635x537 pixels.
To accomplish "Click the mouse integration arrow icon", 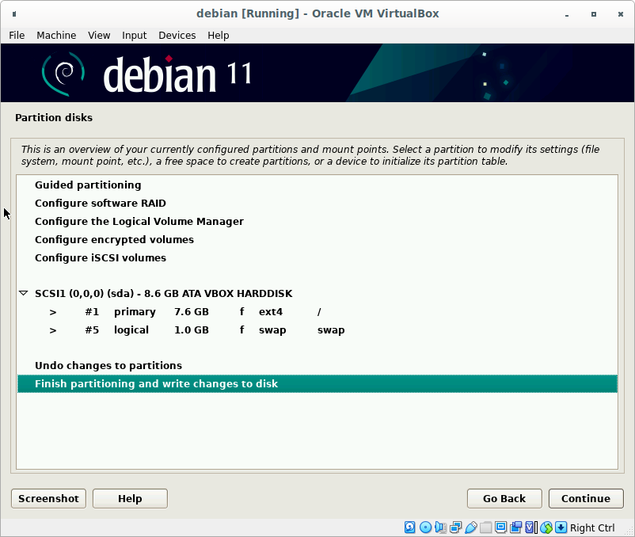I will [561, 527].
